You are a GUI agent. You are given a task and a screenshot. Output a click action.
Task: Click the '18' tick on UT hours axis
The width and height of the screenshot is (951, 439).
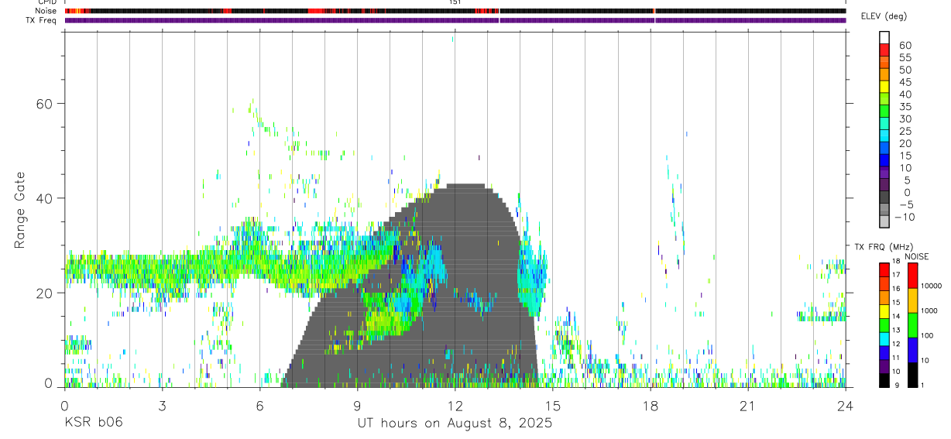point(650,406)
